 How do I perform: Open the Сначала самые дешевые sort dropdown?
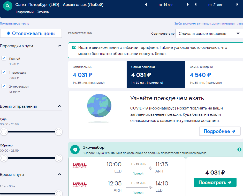209,33
